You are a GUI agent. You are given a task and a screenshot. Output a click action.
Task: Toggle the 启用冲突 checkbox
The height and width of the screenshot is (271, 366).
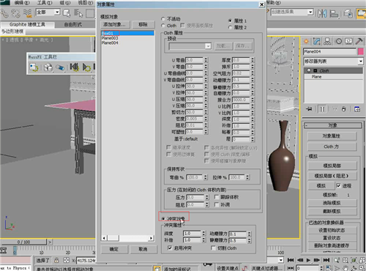point(170,248)
